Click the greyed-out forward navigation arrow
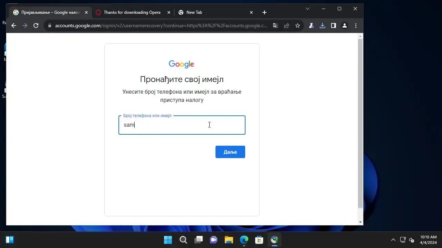Screen dimensions: 442x248 (25, 25)
